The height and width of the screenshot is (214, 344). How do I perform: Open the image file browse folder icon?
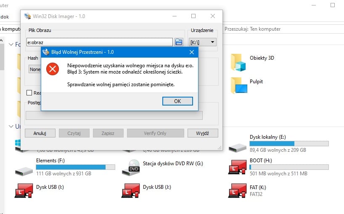coord(179,42)
